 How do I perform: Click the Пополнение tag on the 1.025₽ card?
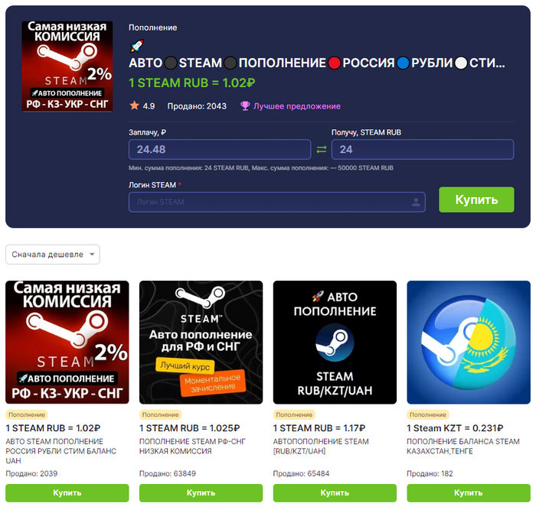point(160,414)
